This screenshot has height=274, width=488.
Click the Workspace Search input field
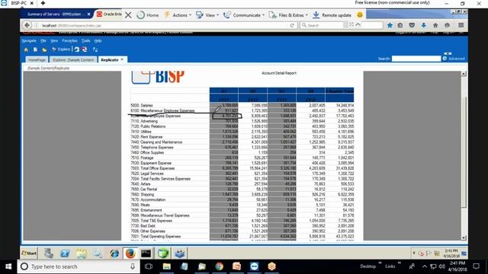(416, 59)
